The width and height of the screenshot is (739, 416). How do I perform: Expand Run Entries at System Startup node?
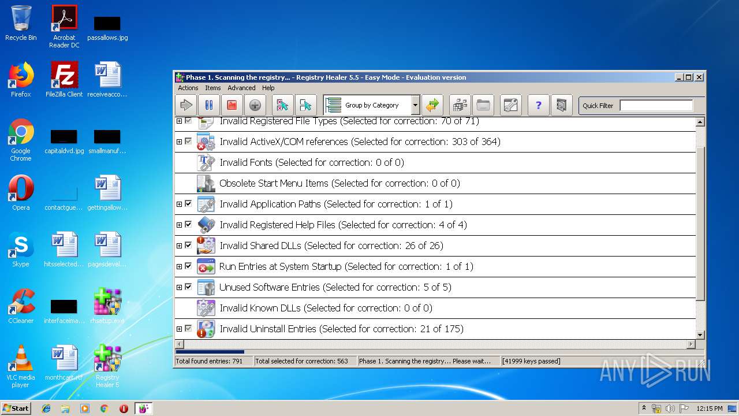point(179,266)
